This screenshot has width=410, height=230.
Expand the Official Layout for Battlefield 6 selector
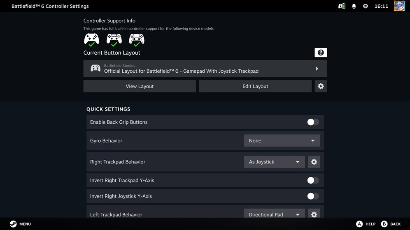click(x=205, y=69)
